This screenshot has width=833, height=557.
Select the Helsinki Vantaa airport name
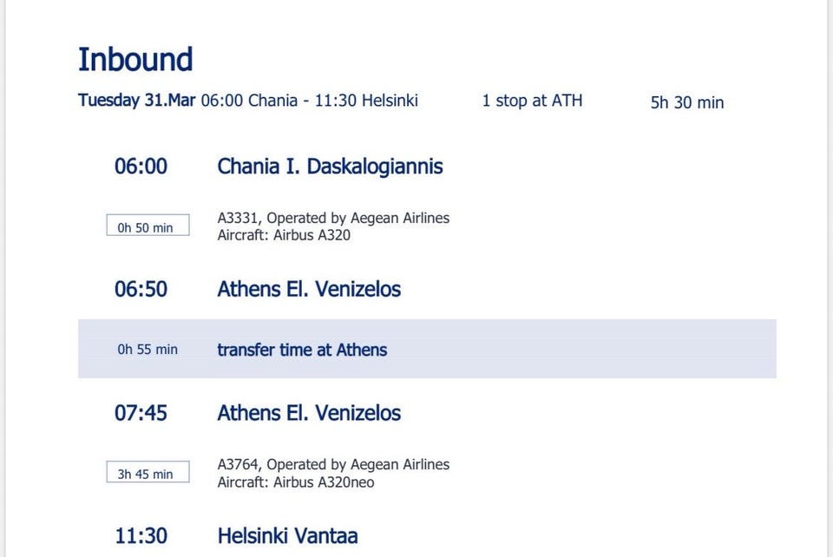tap(287, 536)
